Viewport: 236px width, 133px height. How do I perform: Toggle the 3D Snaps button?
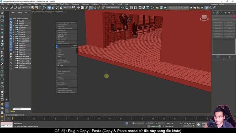click(87, 8)
